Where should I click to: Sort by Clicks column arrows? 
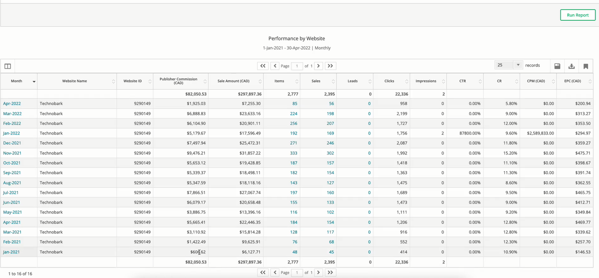coord(407,81)
